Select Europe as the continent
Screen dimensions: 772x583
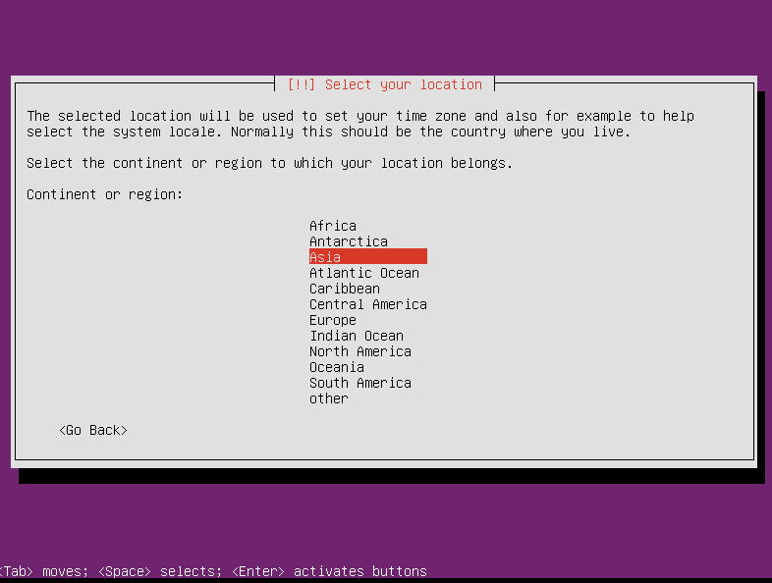pyautogui.click(x=333, y=320)
